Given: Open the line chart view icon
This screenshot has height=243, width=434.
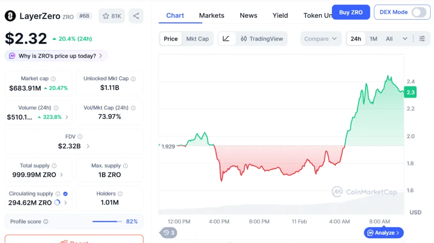Looking at the screenshot, I should (226, 39).
